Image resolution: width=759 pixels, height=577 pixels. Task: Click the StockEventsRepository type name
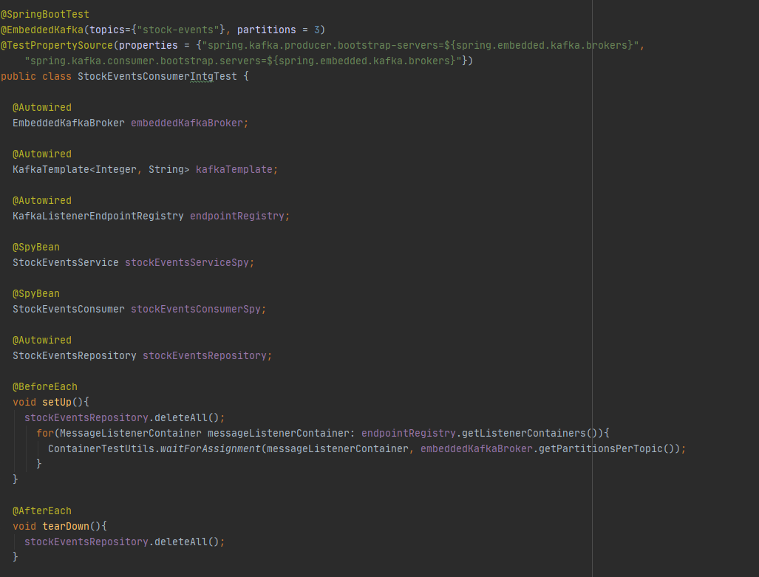(x=75, y=356)
